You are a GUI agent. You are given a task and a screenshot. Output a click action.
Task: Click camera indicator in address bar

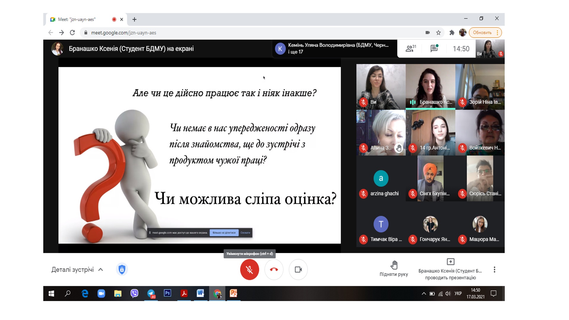[427, 33]
